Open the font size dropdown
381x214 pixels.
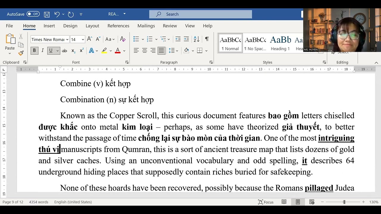coord(83,40)
